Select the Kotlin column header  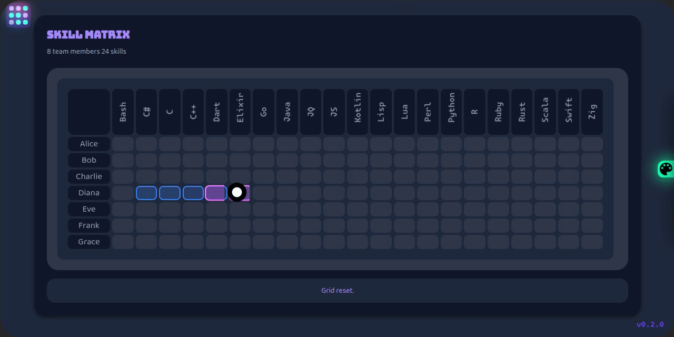pos(358,112)
